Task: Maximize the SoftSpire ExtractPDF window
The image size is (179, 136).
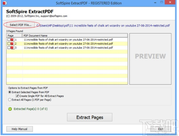Action: pos(161,2)
